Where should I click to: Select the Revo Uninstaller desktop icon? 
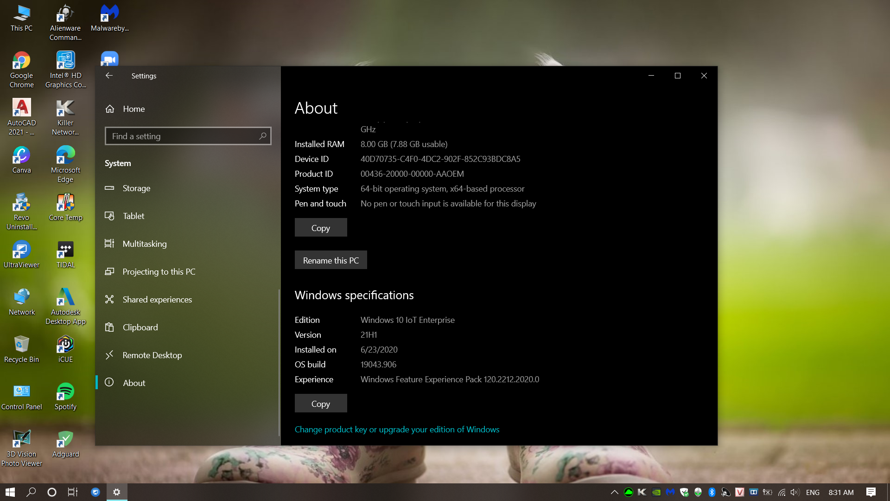pyautogui.click(x=22, y=212)
